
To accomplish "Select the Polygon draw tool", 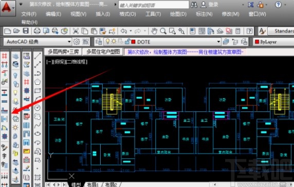I will (38, 82).
